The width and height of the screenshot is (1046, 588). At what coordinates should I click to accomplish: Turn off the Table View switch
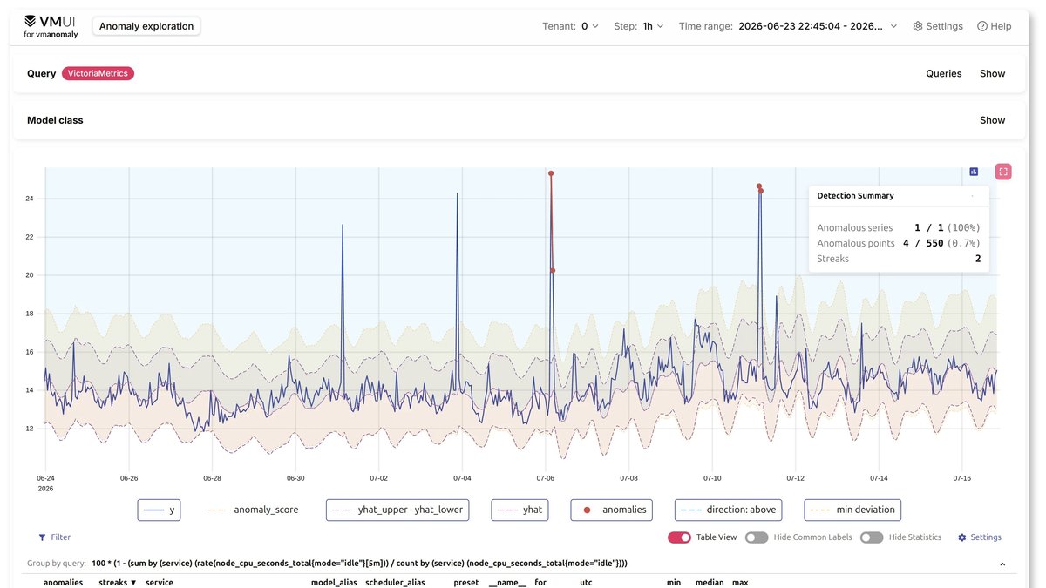pos(680,537)
